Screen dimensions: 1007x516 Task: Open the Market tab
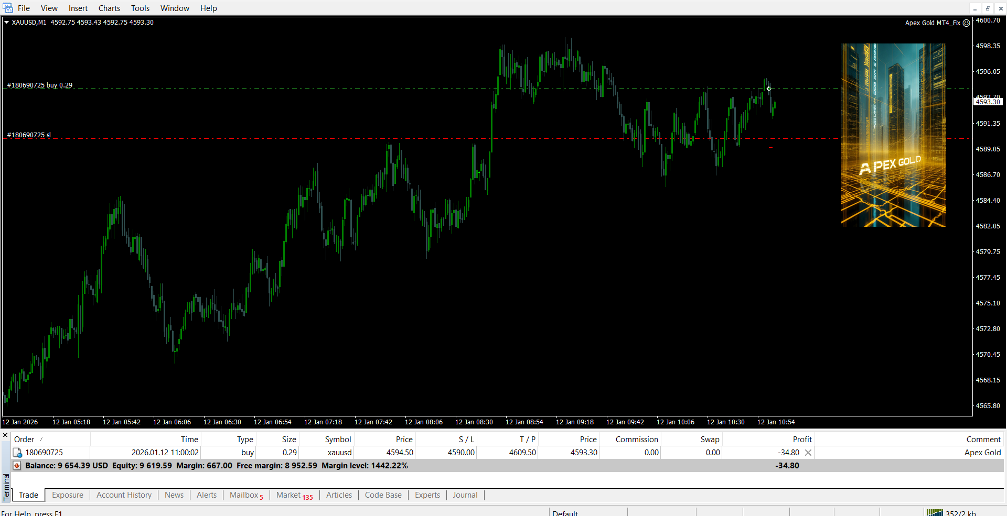[289, 495]
